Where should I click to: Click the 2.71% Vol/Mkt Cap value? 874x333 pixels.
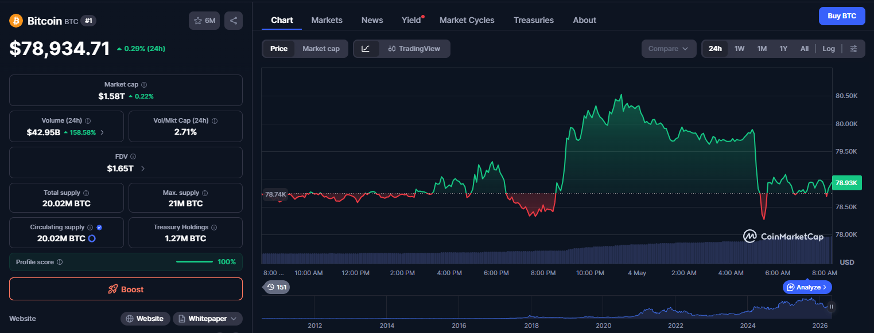185,132
